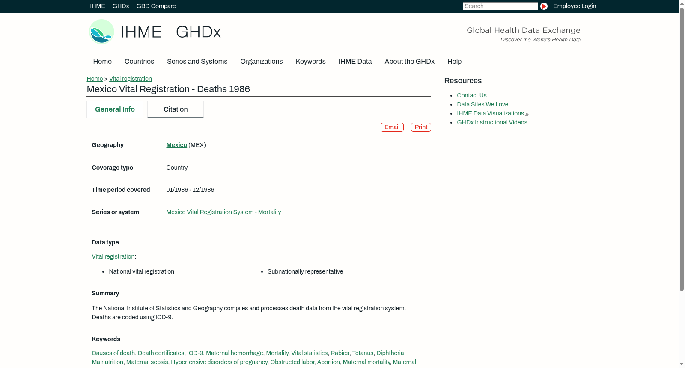Select the General Info tab

tap(115, 109)
